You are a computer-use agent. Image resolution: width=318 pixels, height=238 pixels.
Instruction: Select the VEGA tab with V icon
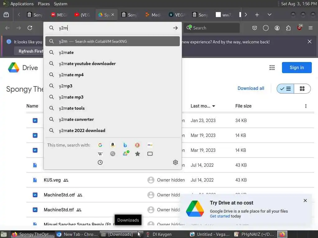pos(177,15)
